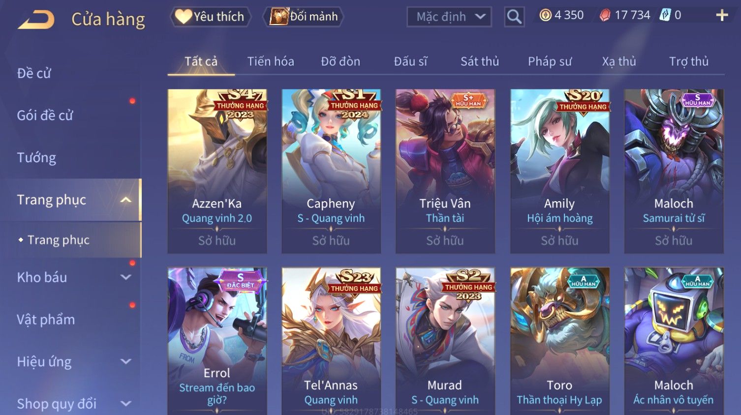Viewport: 741px width, 415px height.
Task: Click the gold coin balance icon
Action: coord(546,15)
